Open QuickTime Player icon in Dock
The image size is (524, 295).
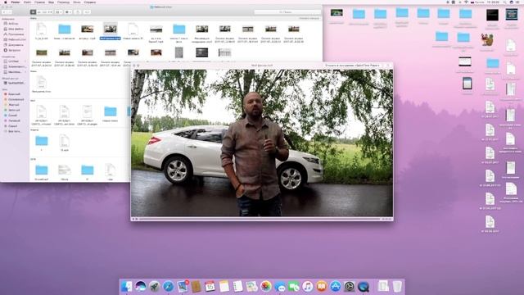click(x=364, y=286)
